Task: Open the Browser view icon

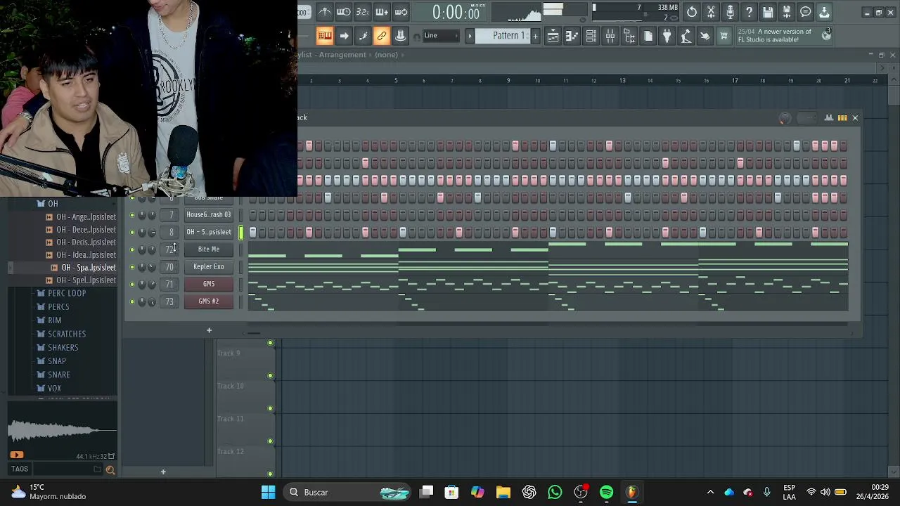Action: pos(629,36)
